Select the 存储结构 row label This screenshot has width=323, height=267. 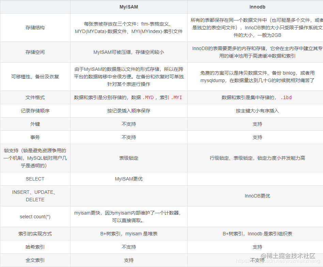[35, 28]
